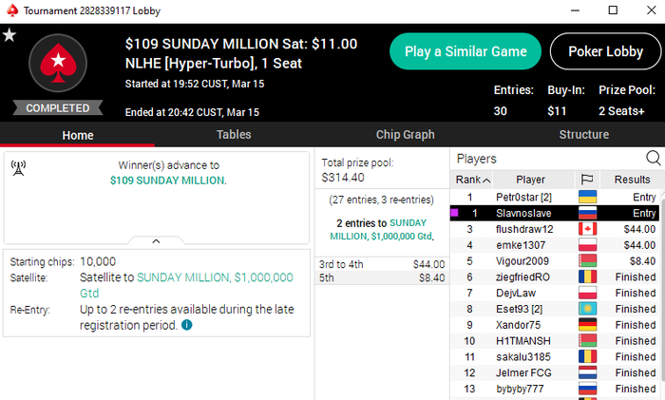Click the red spade tournament logo
The width and height of the screenshot is (665, 400).
tap(58, 65)
